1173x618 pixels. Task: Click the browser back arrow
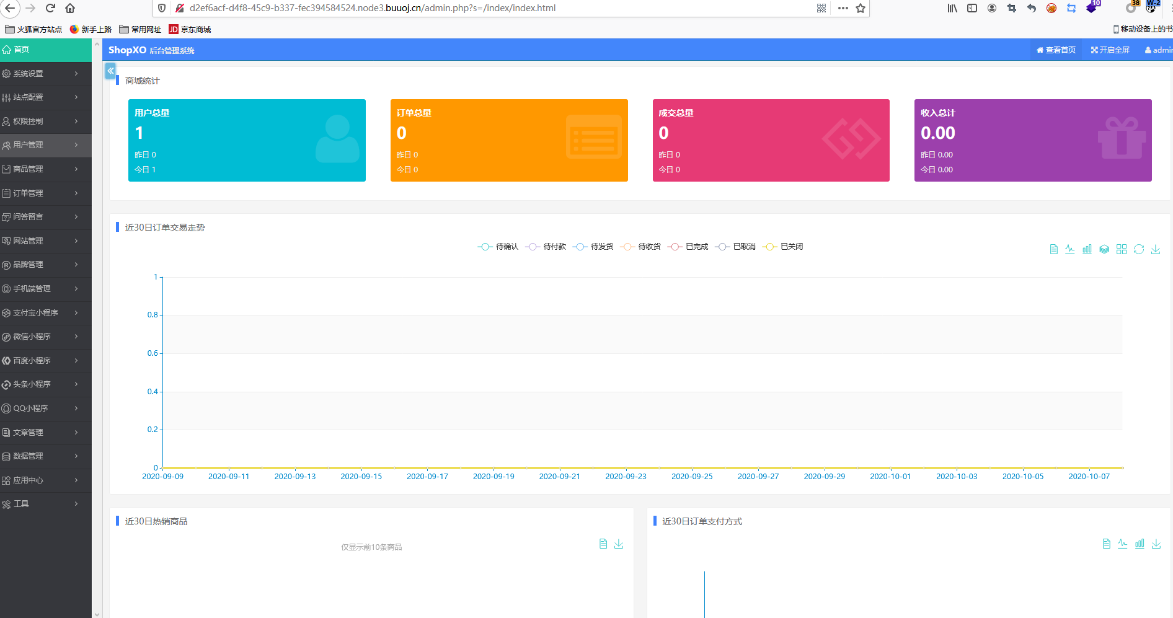(10, 8)
